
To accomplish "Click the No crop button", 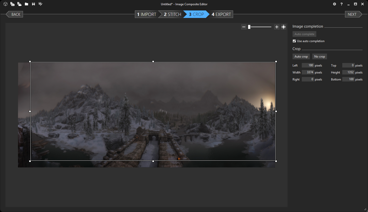I will [x=320, y=57].
